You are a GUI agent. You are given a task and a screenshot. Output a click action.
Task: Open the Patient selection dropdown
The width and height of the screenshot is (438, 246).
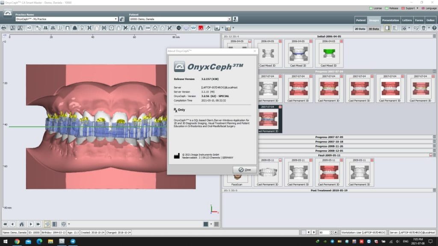coord(229,19)
